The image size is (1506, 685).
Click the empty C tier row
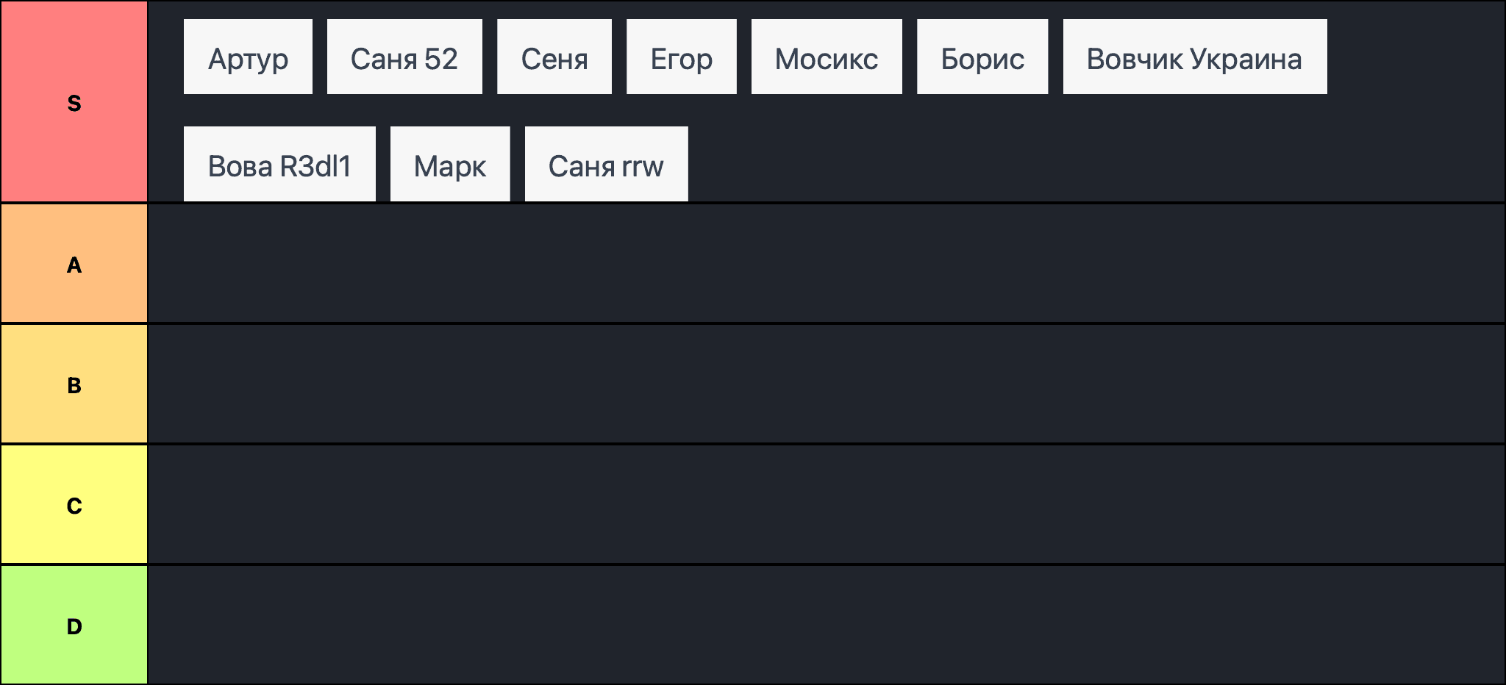[x=825, y=505]
